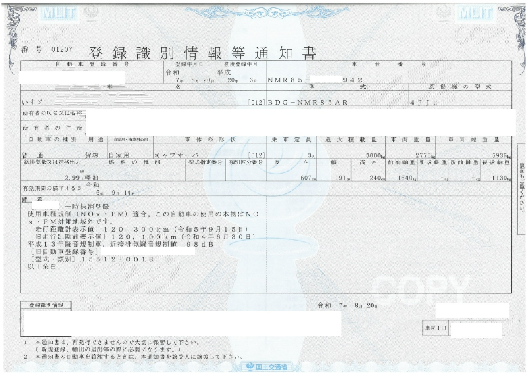Image resolution: width=527 pixels, height=373 pixels.
Task: Select footnote 1 about reissuing
Action: (x=111, y=346)
